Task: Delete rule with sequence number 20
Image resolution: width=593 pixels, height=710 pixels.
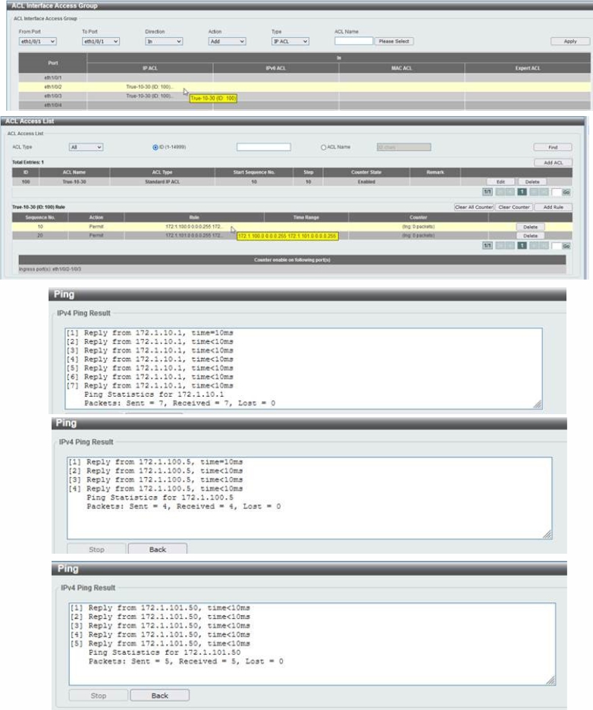Action: point(530,236)
